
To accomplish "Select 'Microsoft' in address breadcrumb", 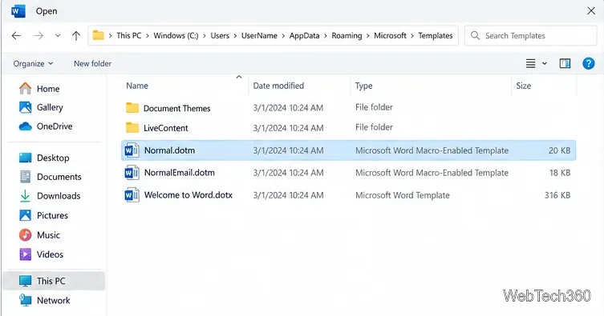I will (390, 36).
